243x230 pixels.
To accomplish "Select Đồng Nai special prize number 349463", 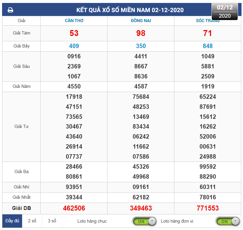I will point(141,208).
